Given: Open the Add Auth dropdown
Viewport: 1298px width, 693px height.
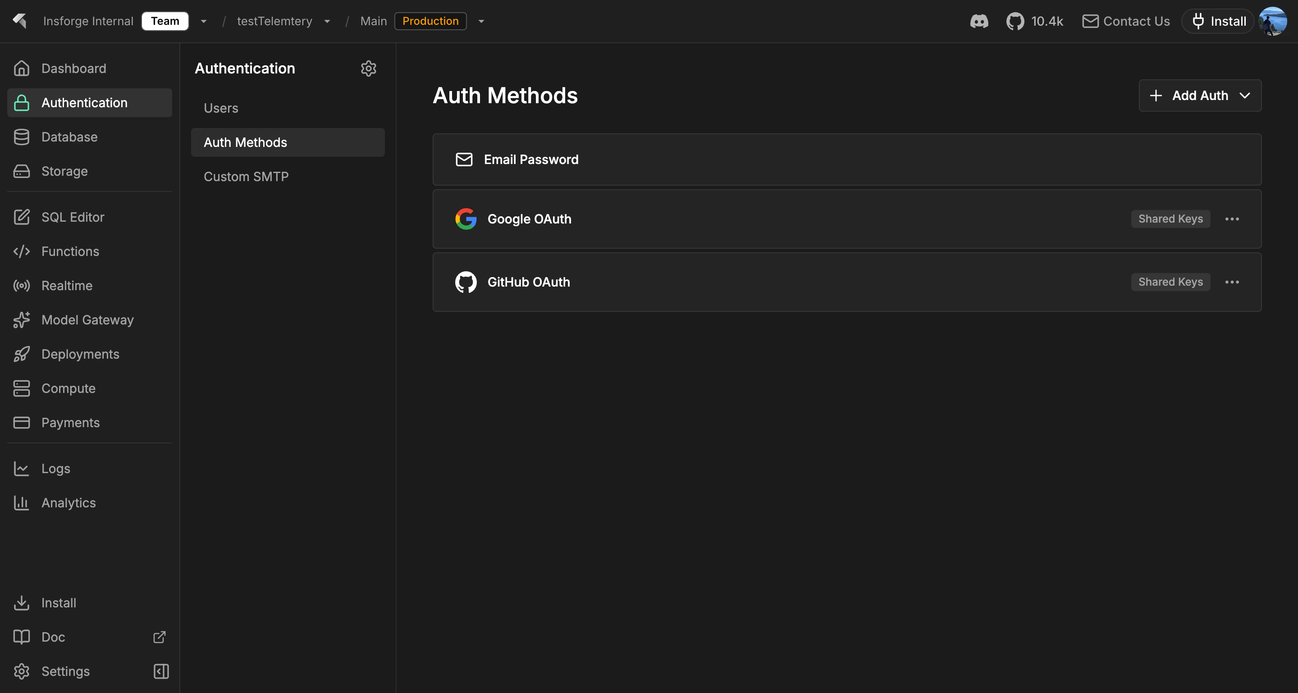Looking at the screenshot, I should [1200, 96].
